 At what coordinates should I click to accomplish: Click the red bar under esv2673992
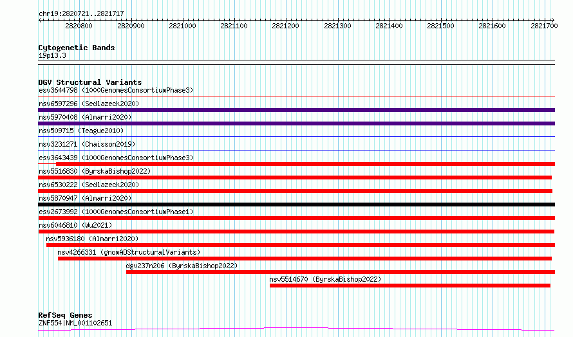[296, 218]
